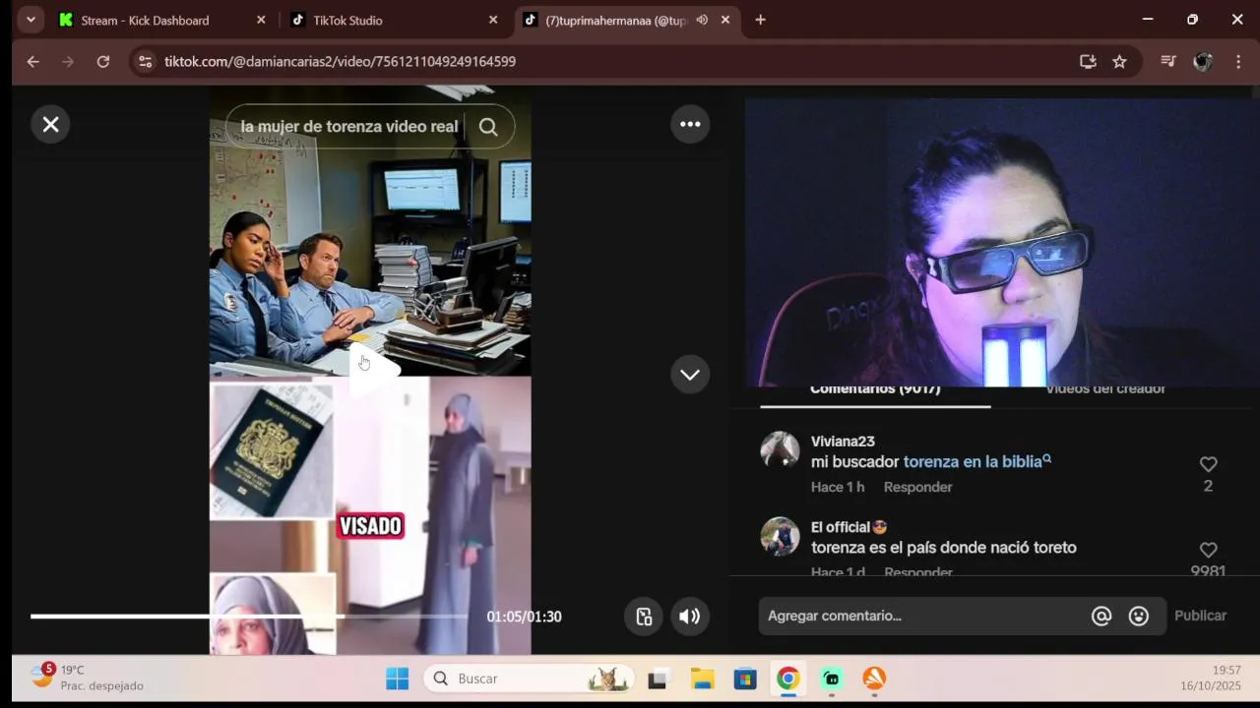The height and width of the screenshot is (708, 1260).
Task: Open the weather widget showing 19°C
Action: point(87,678)
